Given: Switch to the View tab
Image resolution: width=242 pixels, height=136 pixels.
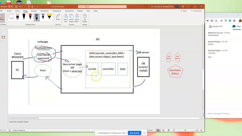Looking at the screenshot, I should pyautogui.click(x=88, y=11).
